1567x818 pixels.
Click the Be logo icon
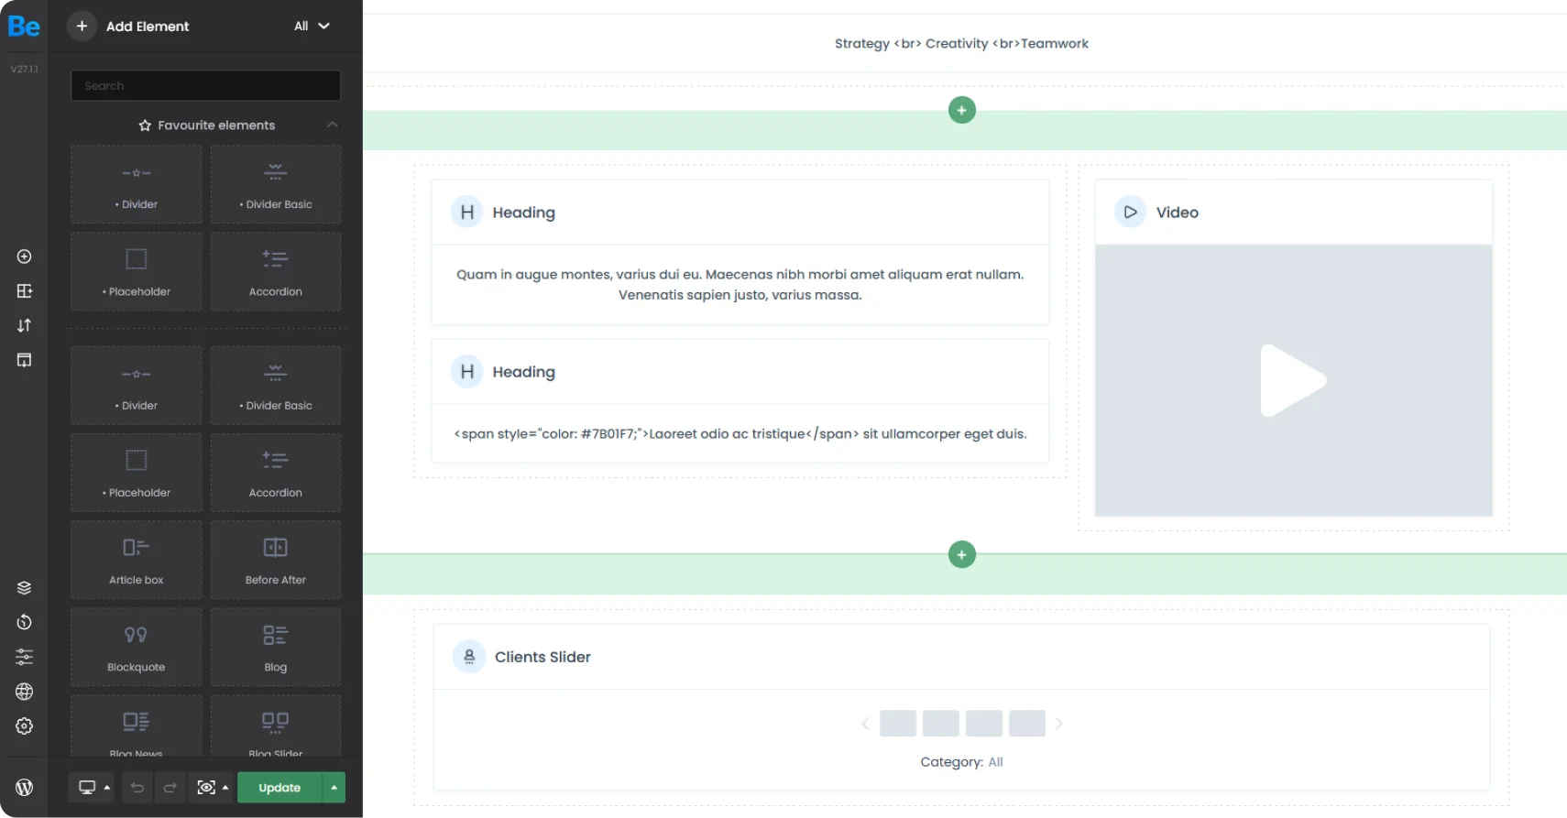point(24,27)
